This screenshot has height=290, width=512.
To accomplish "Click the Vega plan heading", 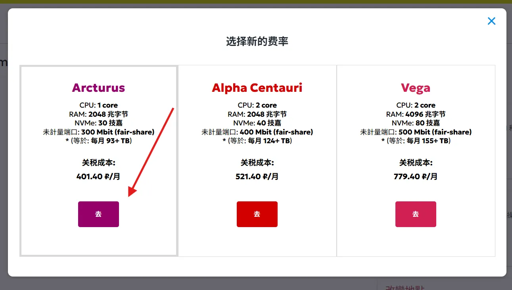I will [416, 88].
